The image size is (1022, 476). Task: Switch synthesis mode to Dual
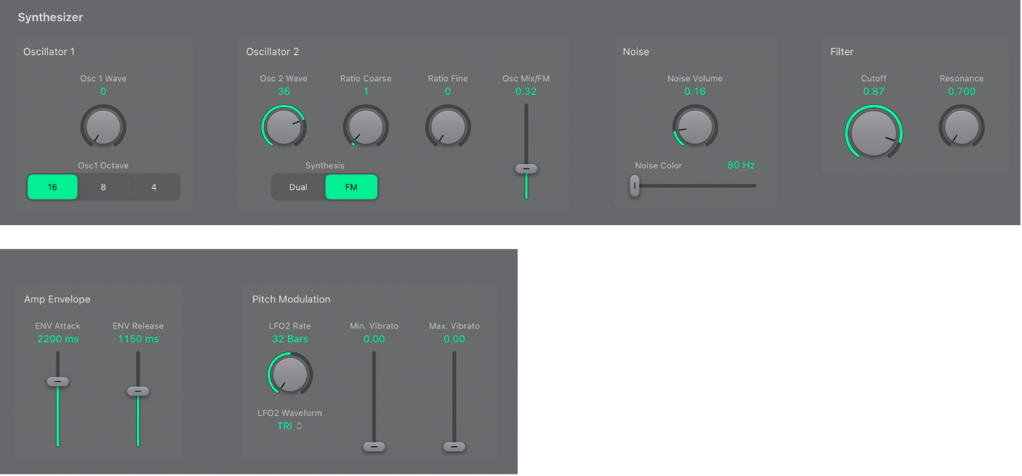point(297,187)
